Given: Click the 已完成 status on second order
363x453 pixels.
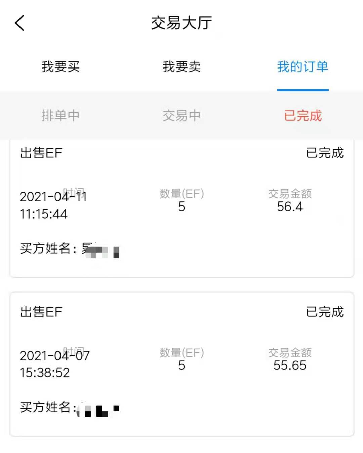Looking at the screenshot, I should (325, 312).
